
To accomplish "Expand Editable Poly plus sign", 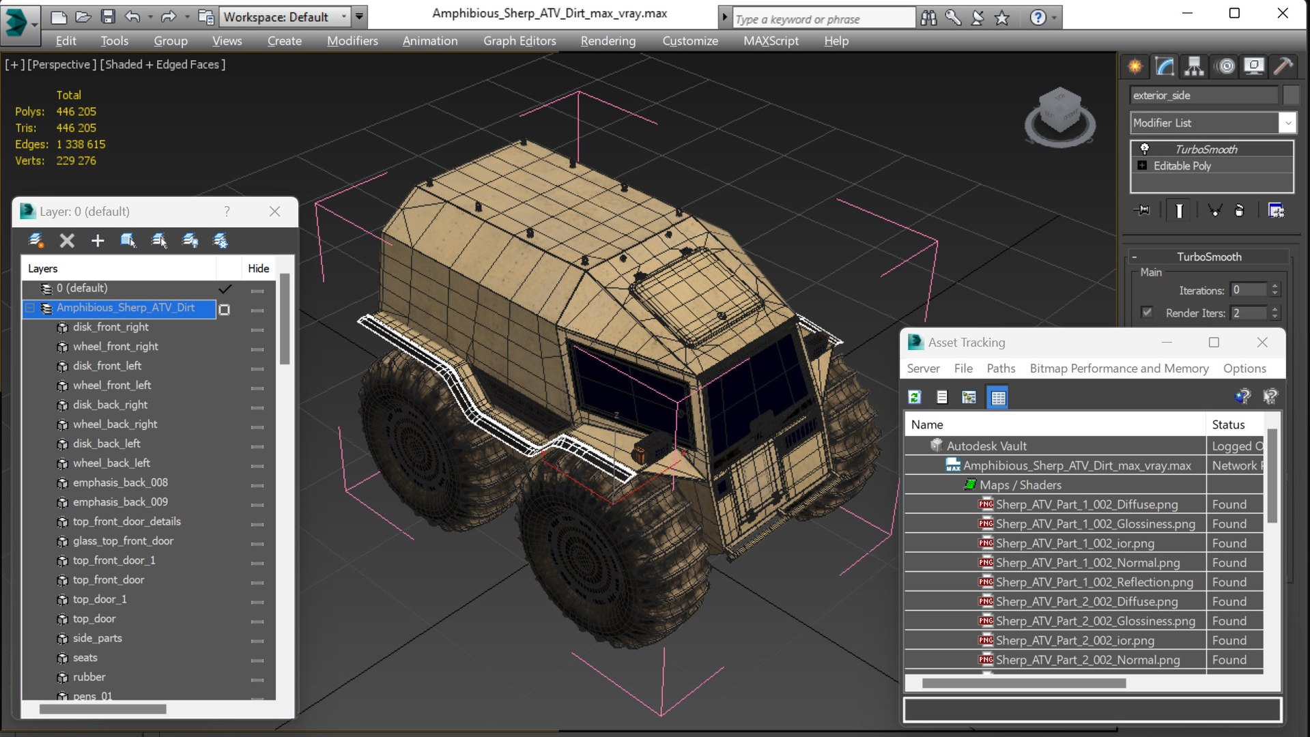I will 1142,165.
